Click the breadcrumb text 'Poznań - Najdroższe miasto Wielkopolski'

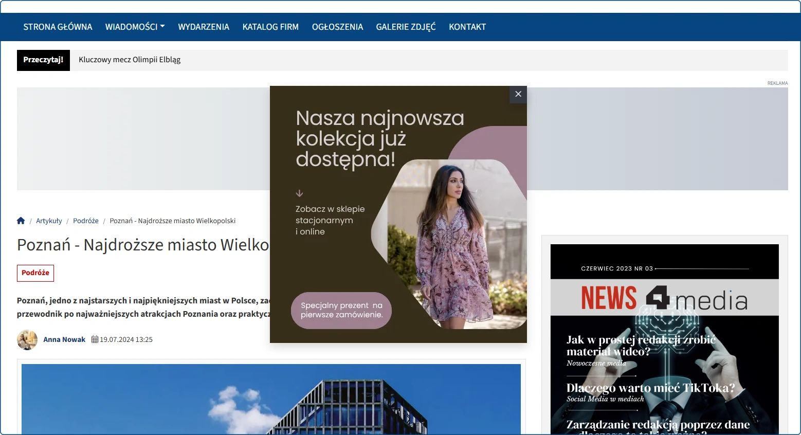173,221
